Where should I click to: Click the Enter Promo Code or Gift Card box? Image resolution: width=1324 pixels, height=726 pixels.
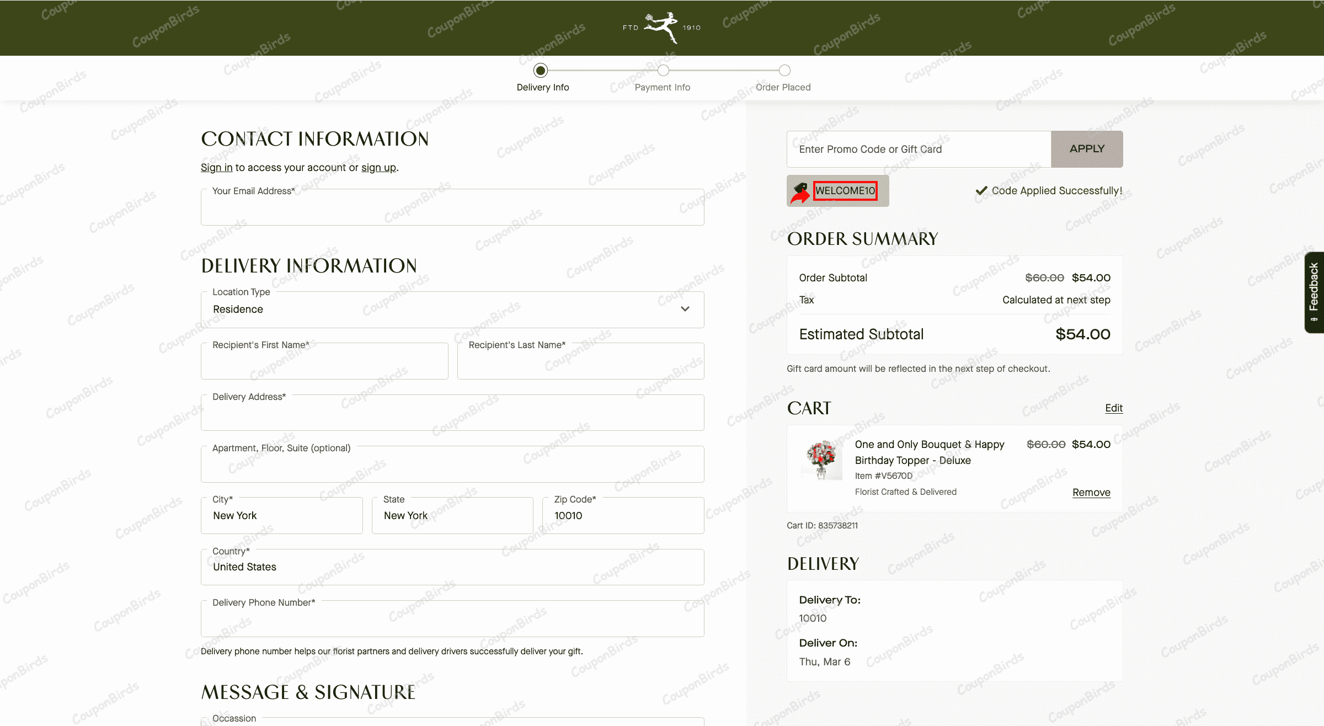[x=919, y=149]
